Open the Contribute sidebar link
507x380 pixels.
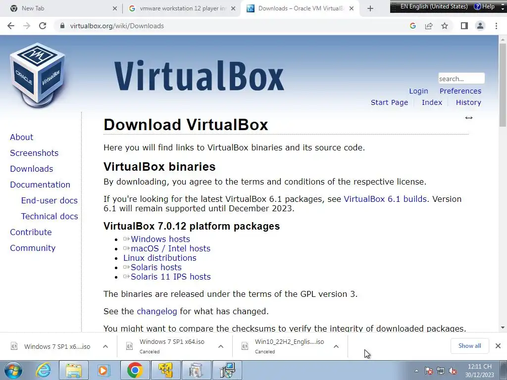pyautogui.click(x=31, y=232)
